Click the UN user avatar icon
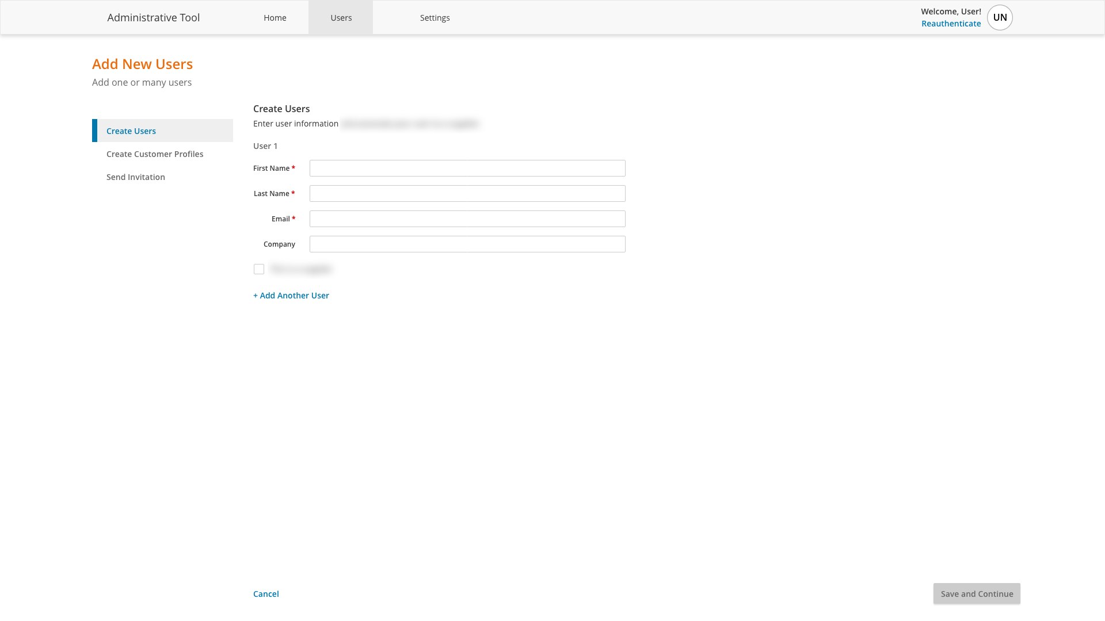The width and height of the screenshot is (1105, 621). pyautogui.click(x=1000, y=17)
